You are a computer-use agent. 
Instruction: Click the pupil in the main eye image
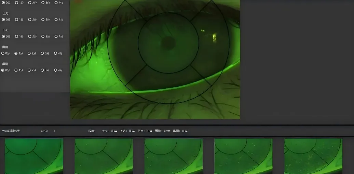168,43
